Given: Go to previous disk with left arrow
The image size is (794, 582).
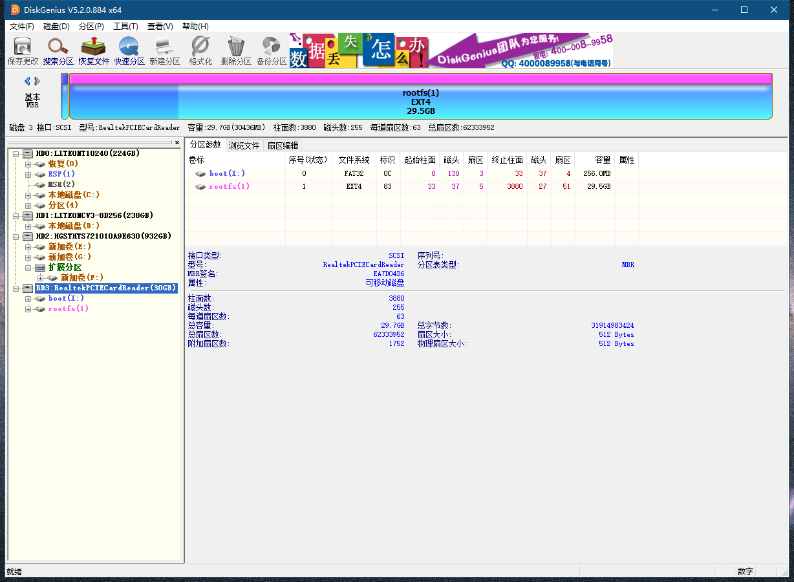Looking at the screenshot, I should click(28, 81).
